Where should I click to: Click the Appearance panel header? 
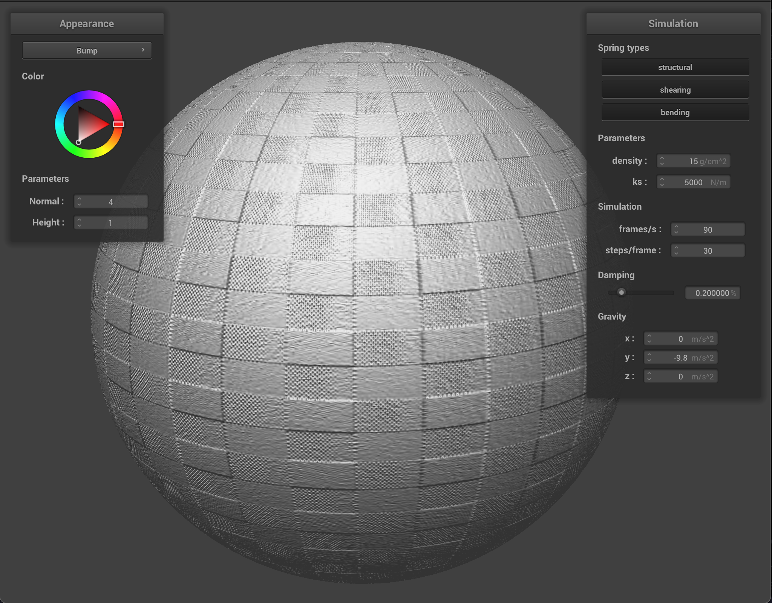click(87, 23)
